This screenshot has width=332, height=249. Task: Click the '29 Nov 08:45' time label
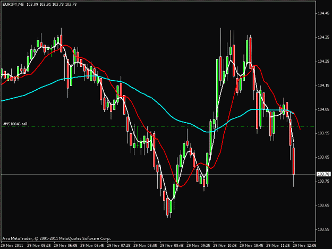coord(172,245)
